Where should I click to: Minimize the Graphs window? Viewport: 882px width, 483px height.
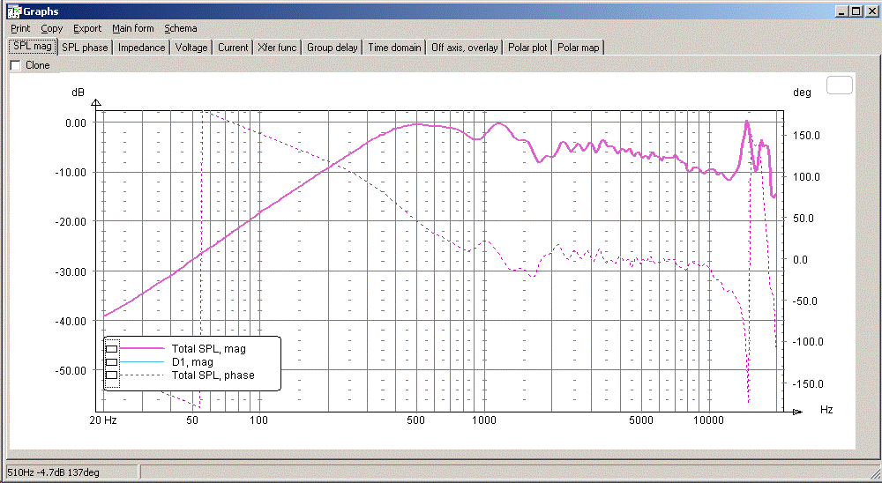pyautogui.click(x=842, y=11)
